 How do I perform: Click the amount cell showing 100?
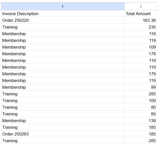point(141,101)
